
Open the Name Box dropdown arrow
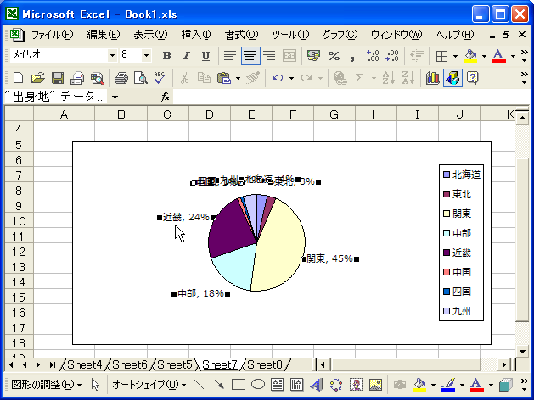pos(115,97)
